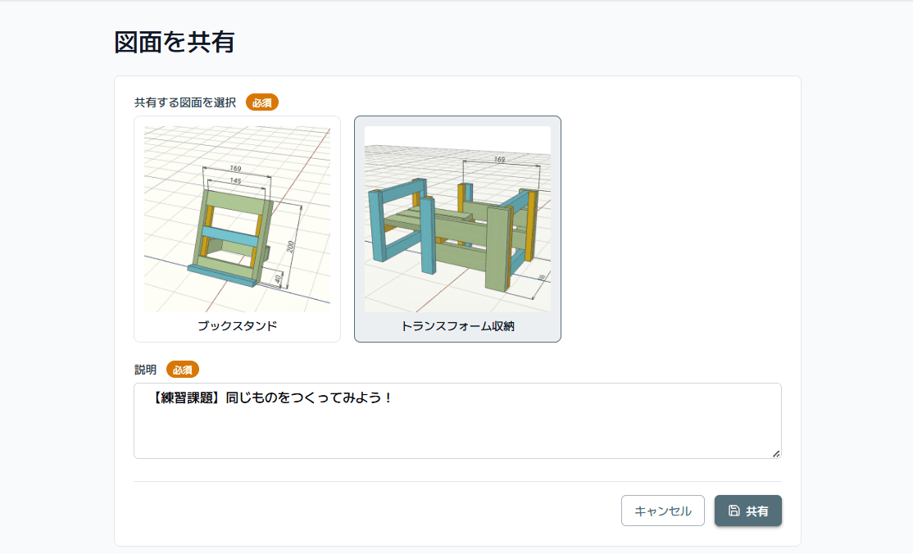Click the ブックスタンド caption text
Screen dimensions: 913x554
pos(237,325)
